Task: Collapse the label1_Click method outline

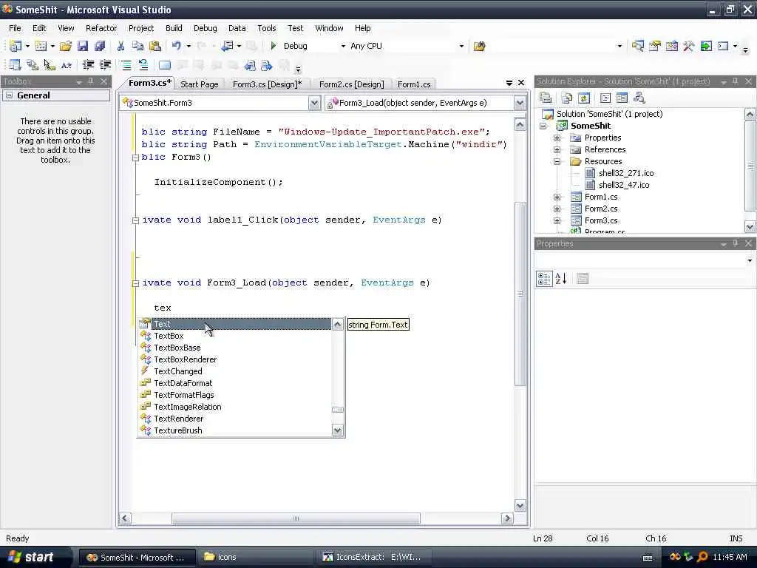Action: (x=136, y=220)
